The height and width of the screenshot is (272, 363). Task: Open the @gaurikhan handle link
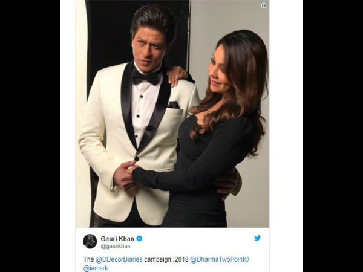coord(116,246)
